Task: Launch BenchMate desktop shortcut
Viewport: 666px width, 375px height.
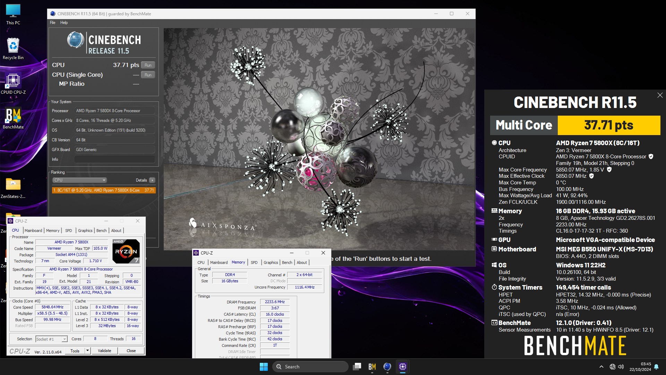Action: click(13, 118)
